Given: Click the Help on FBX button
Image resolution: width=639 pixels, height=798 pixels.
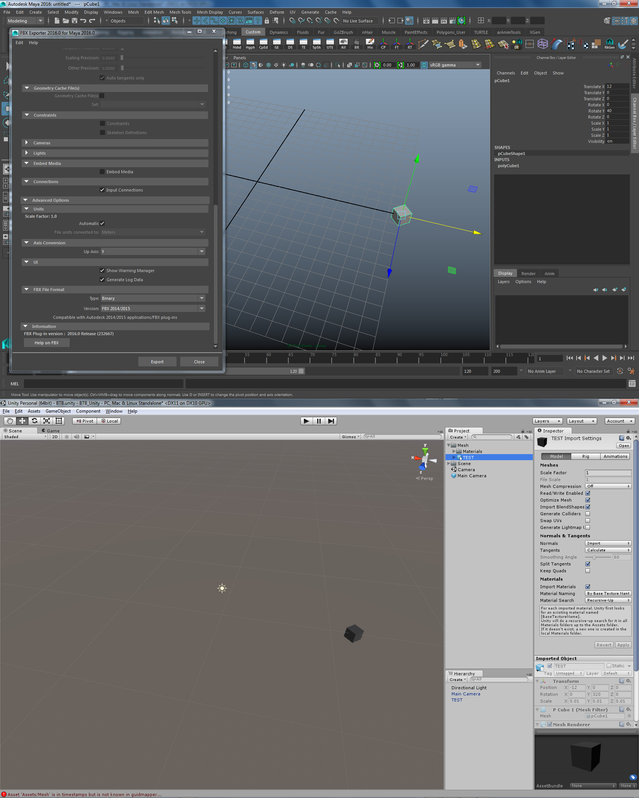Looking at the screenshot, I should pyautogui.click(x=47, y=343).
